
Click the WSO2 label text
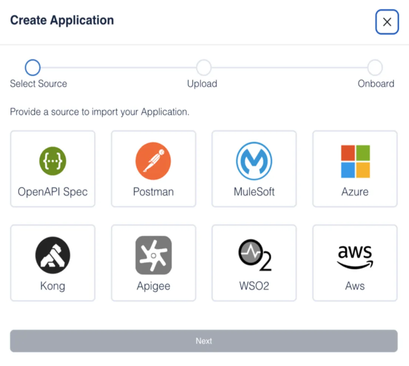(x=254, y=286)
